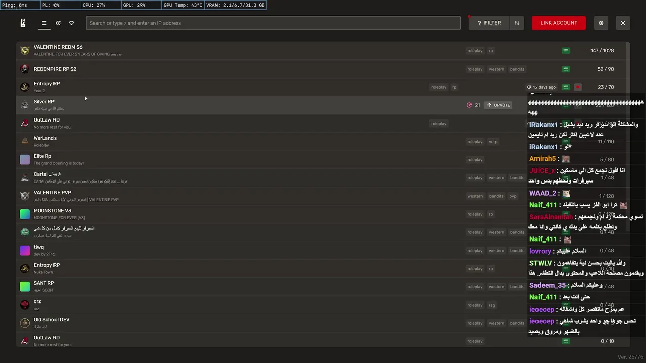
Task: Click the VALENTINE PVP wolf server icon
Action: (25, 196)
